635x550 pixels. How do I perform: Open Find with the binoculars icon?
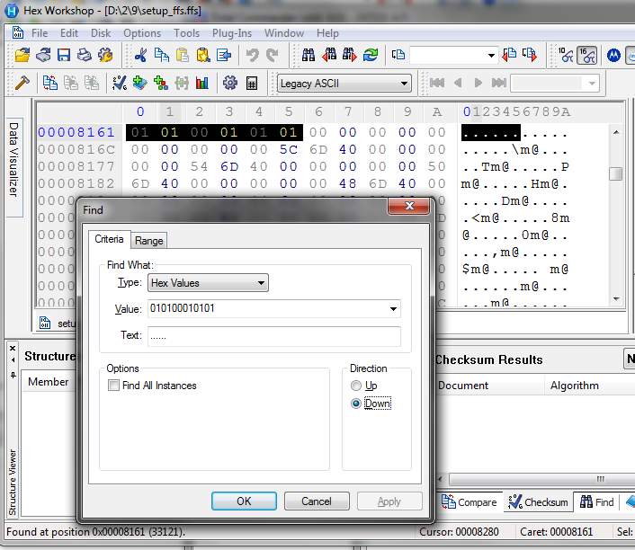[x=309, y=55]
